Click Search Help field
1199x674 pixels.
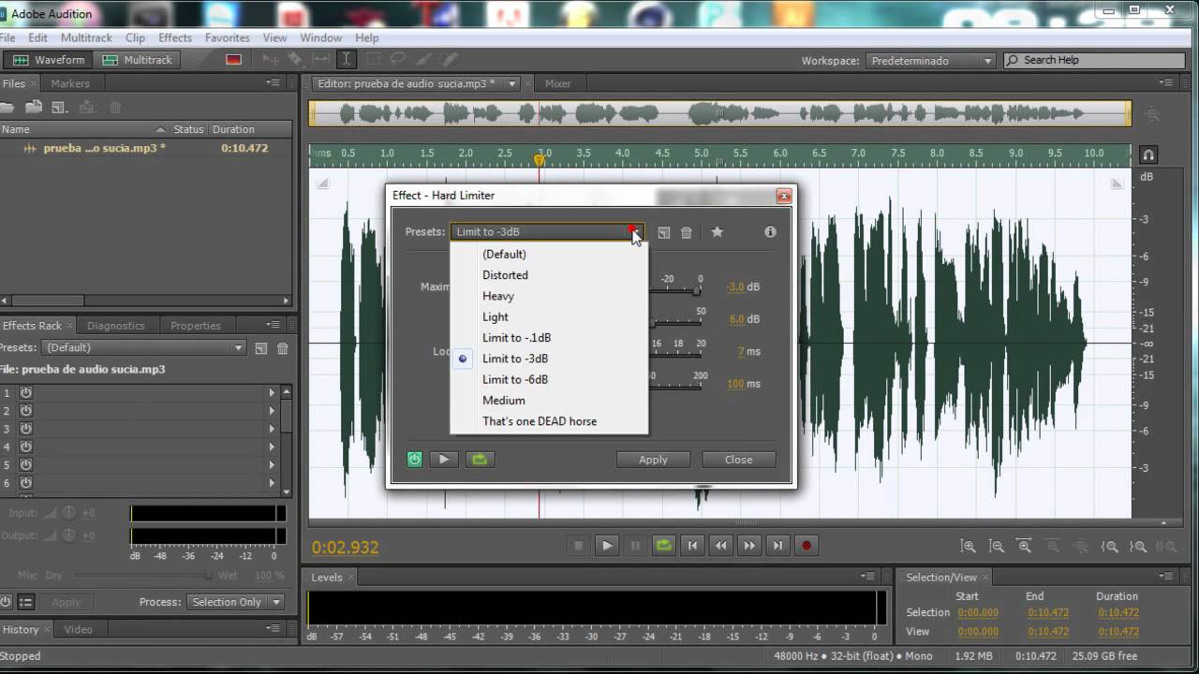click(x=1095, y=60)
